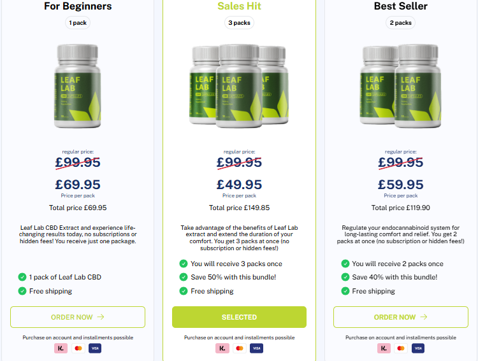Click checkmark beside '1 pack of Leaf Lab CBD'
This screenshot has width=478, height=361.
22,277
